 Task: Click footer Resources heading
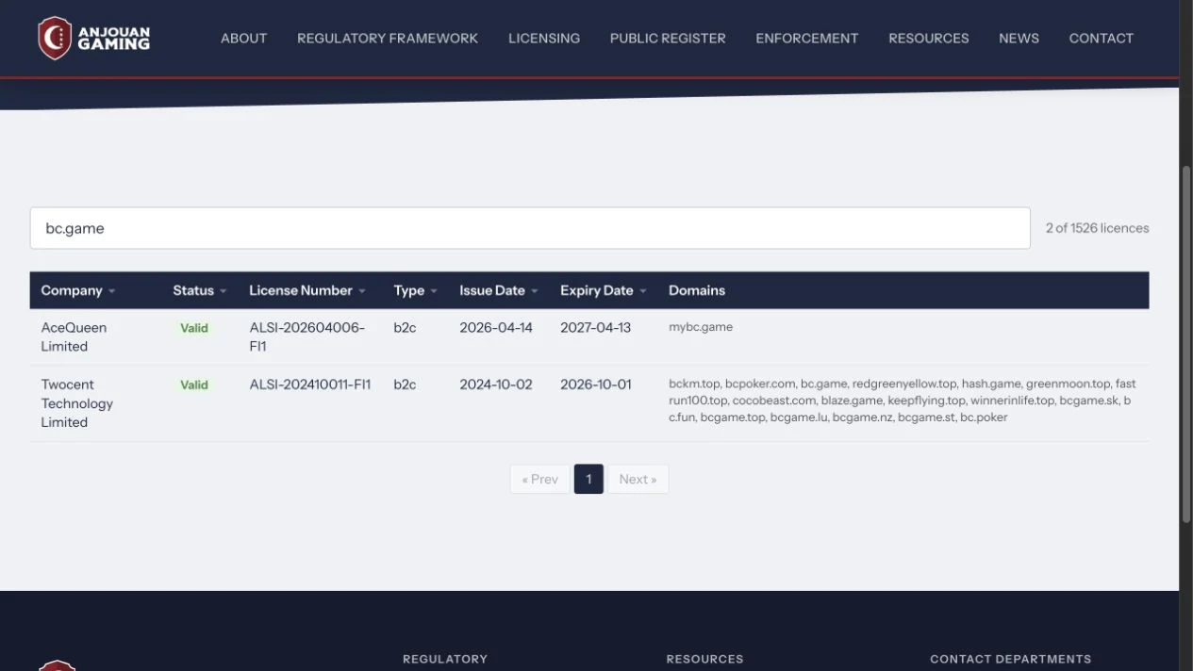click(x=704, y=660)
